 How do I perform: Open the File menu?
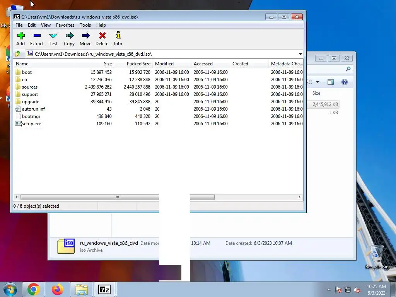19,25
